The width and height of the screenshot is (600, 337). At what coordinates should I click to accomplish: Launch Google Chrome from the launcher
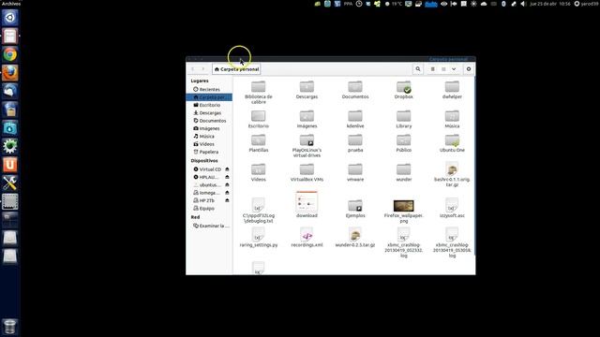[10, 54]
